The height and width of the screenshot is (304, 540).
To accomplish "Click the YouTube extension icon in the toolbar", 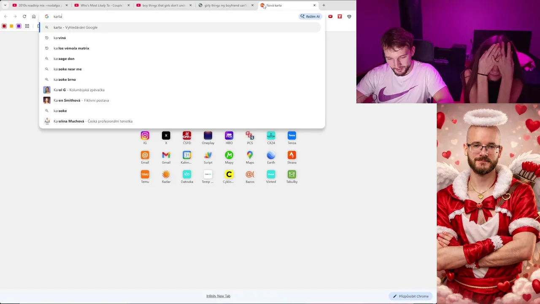I will [330, 16].
